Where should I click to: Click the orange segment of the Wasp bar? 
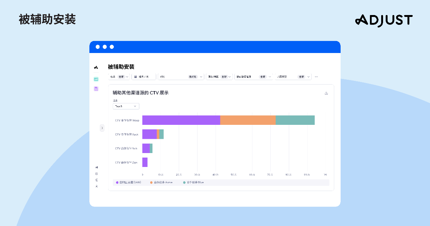pyautogui.click(x=248, y=120)
